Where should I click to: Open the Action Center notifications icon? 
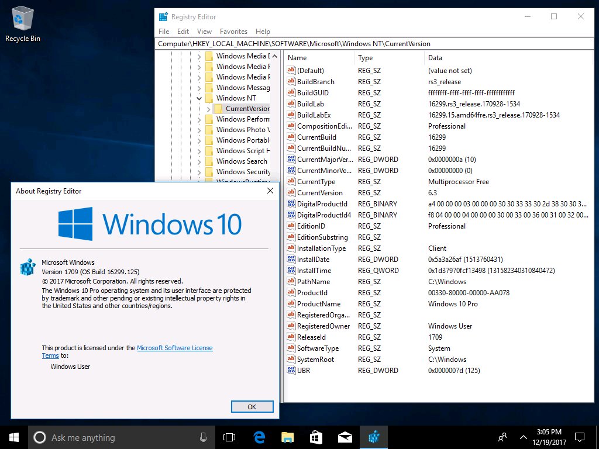point(580,437)
